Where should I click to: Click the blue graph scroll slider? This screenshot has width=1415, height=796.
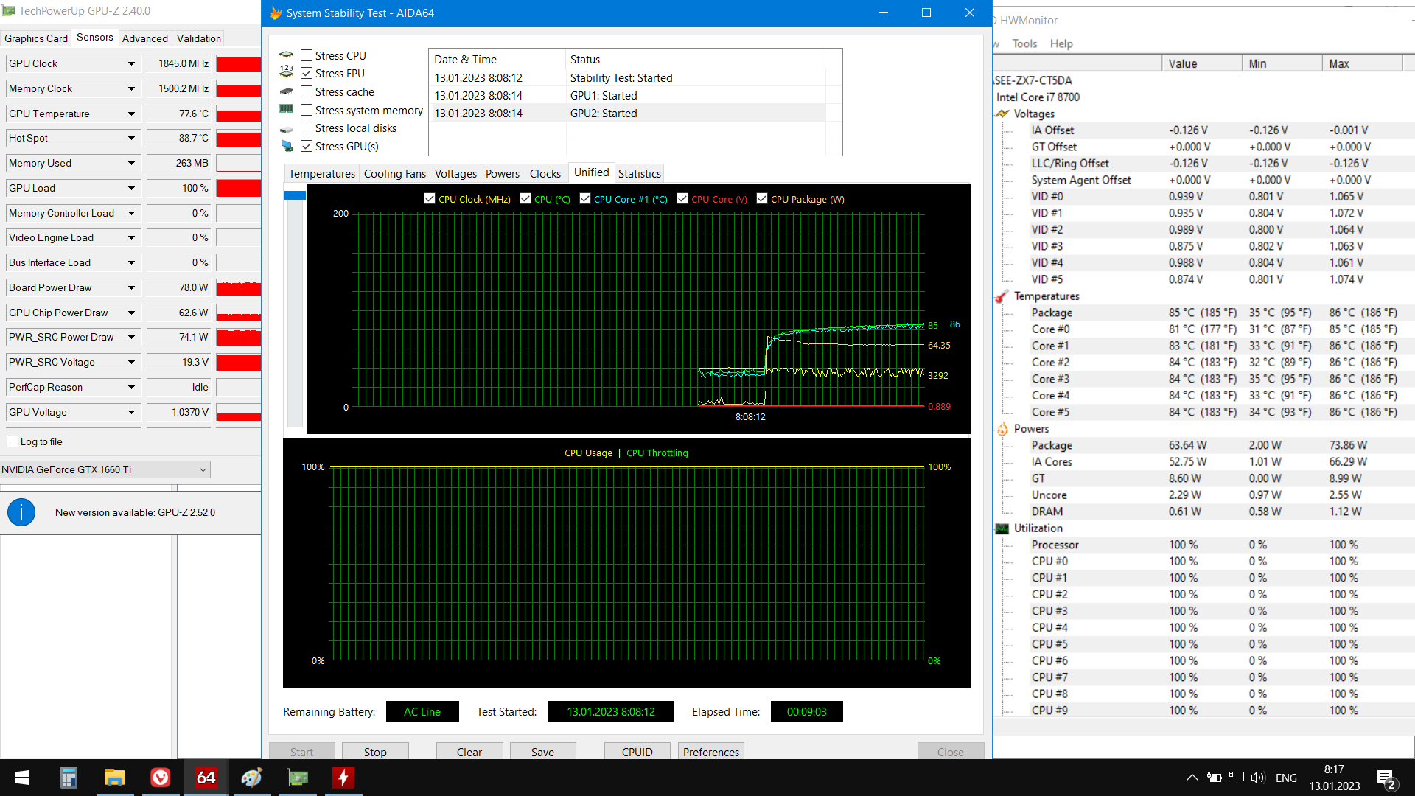tap(295, 195)
